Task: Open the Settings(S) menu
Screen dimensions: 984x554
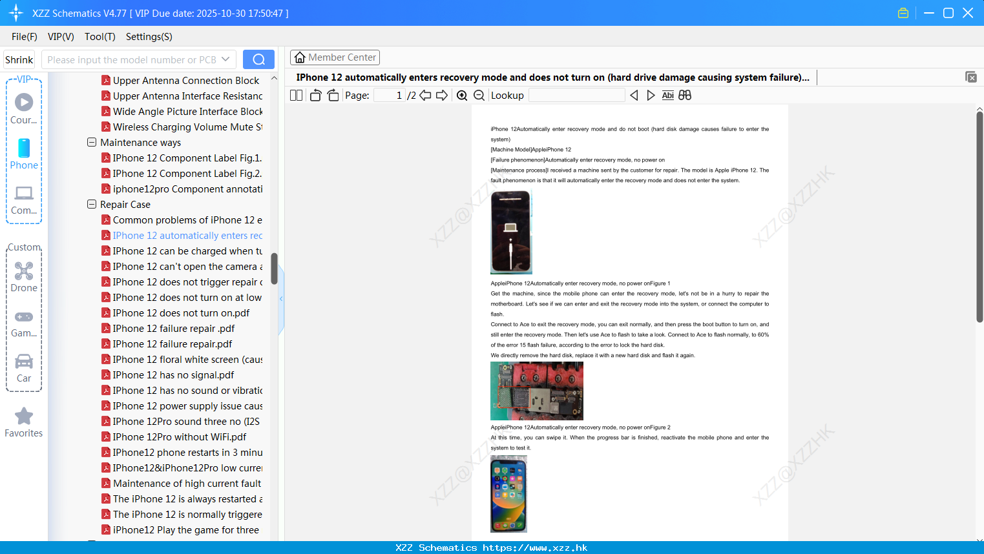Action: coord(149,37)
